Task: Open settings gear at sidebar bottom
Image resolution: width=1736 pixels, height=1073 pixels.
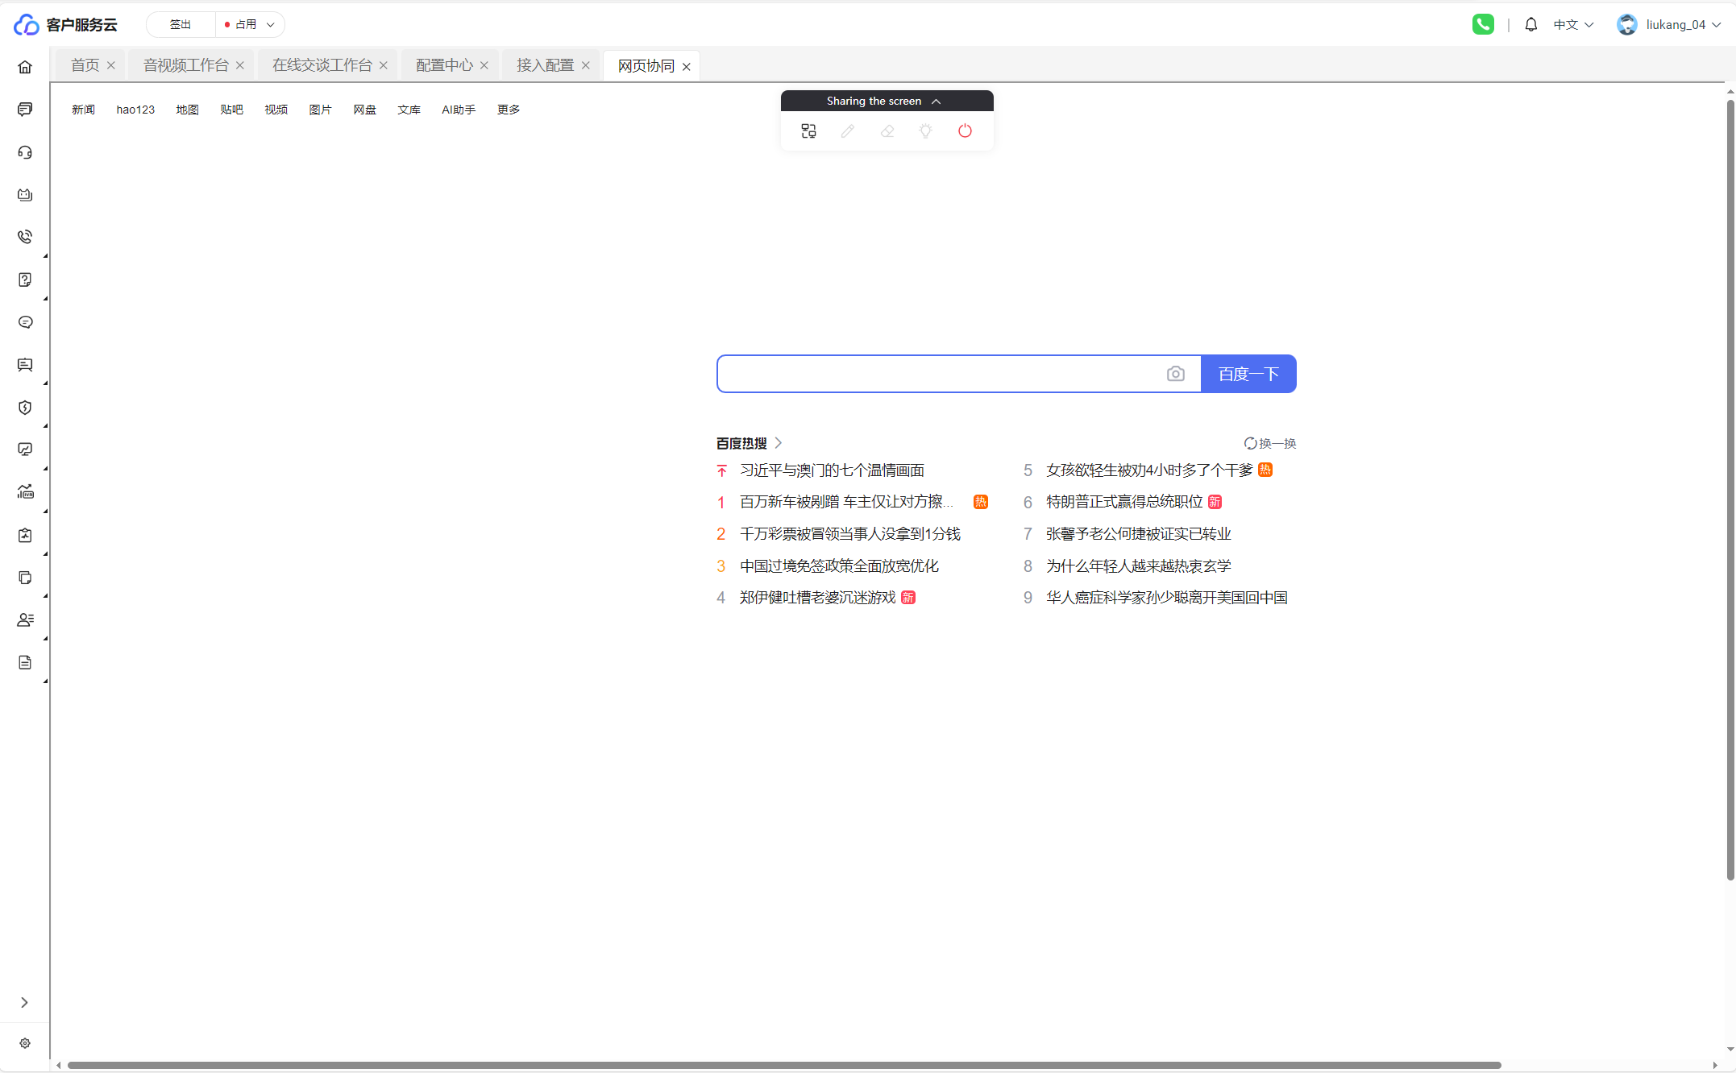Action: [x=25, y=1043]
